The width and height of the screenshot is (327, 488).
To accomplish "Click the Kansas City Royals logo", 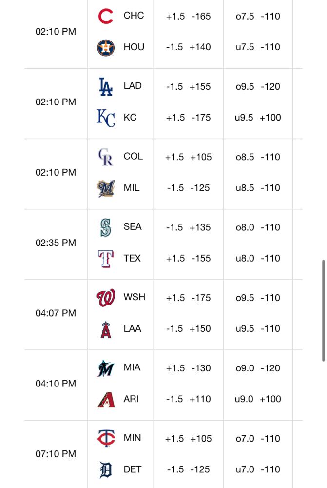I will tap(106, 118).
